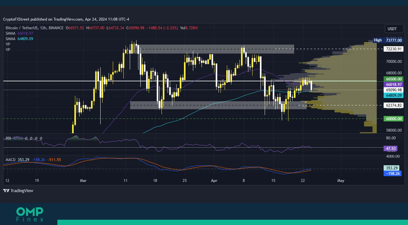Click the second SMMA 64809.09 indicator label
The image size is (408, 225).
click(x=19, y=39)
